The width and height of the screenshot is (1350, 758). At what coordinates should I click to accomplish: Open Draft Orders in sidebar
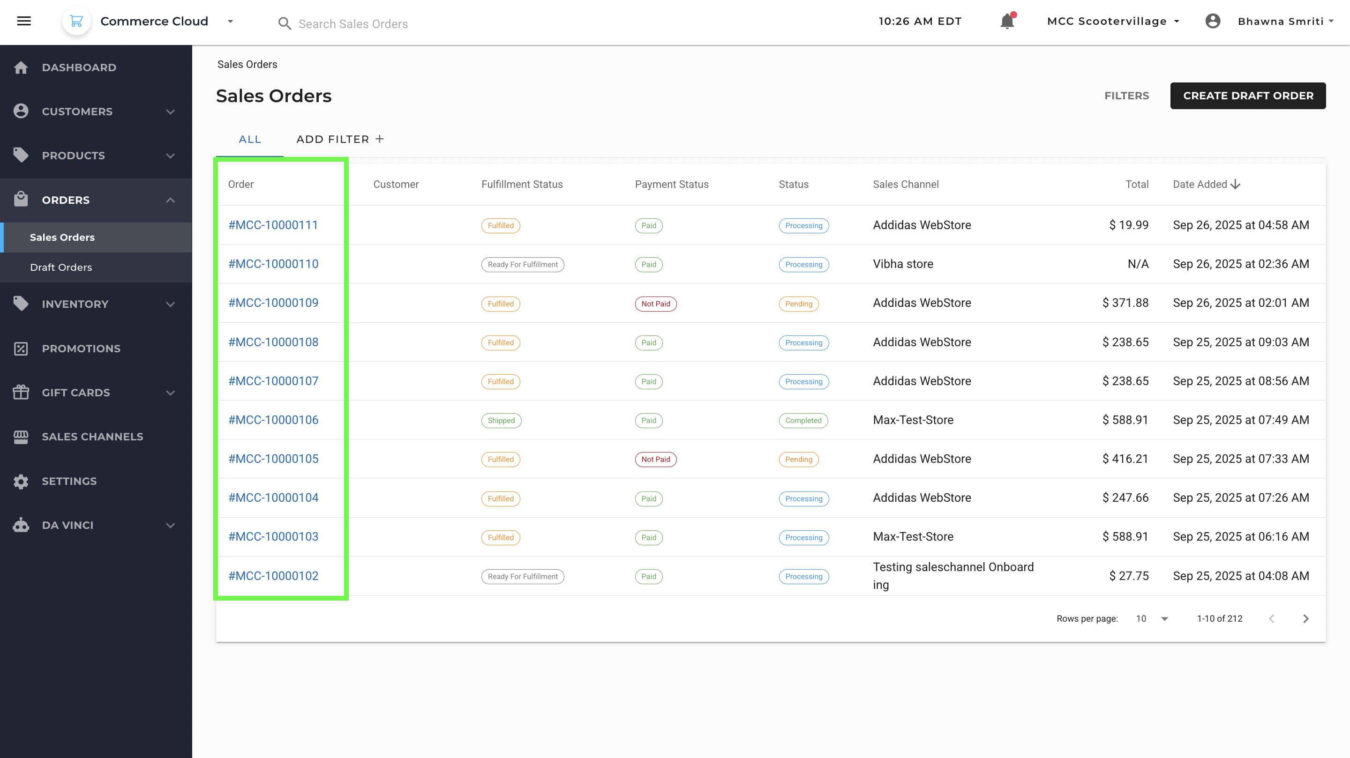click(61, 267)
